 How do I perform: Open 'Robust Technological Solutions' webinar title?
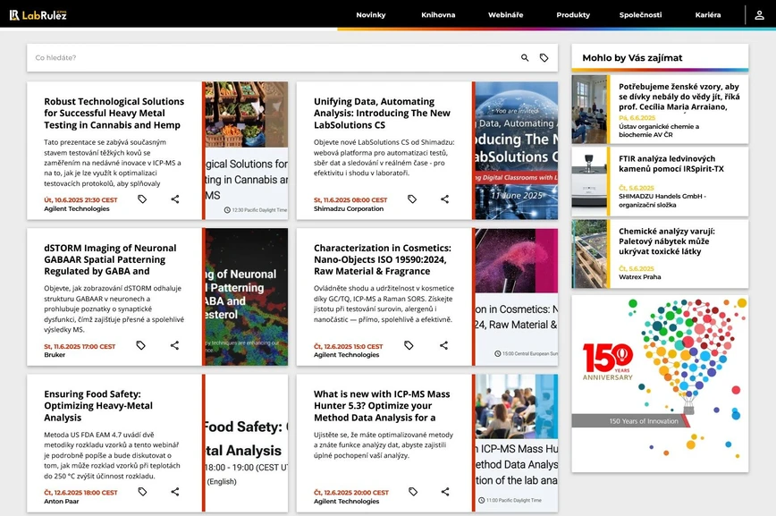click(x=114, y=113)
